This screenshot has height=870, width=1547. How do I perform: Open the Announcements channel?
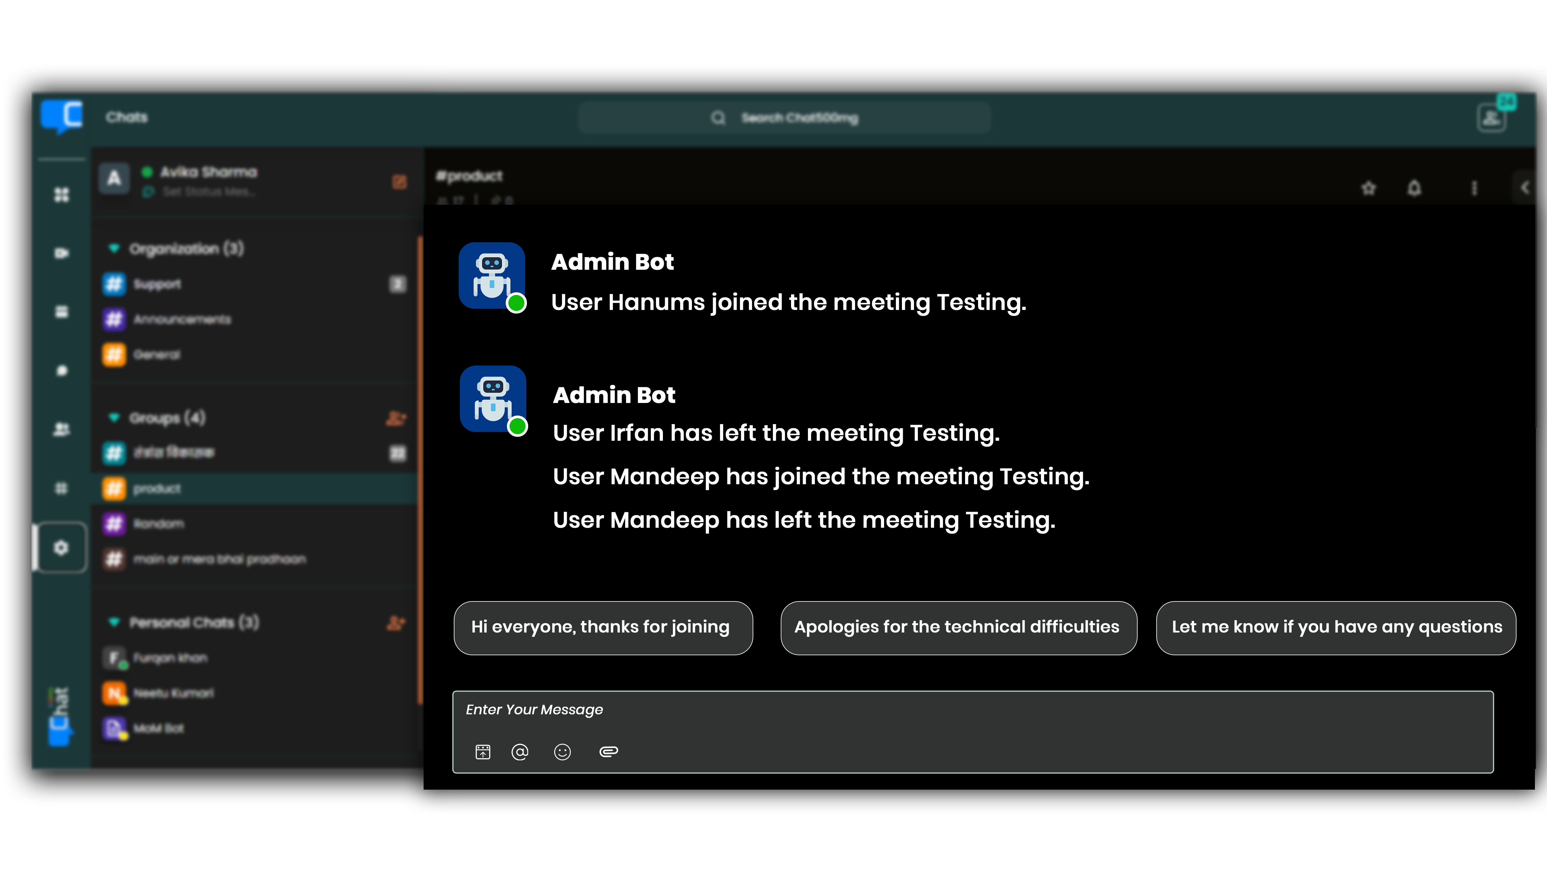255,319
